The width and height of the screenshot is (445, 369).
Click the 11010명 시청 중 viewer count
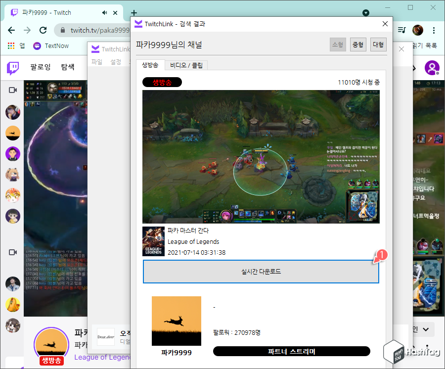coord(359,82)
